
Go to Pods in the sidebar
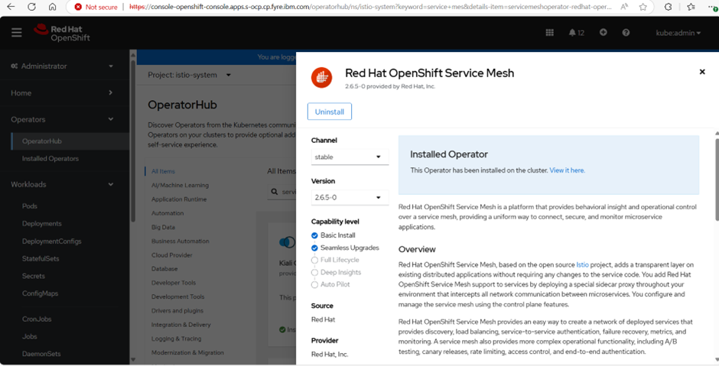pyautogui.click(x=30, y=206)
